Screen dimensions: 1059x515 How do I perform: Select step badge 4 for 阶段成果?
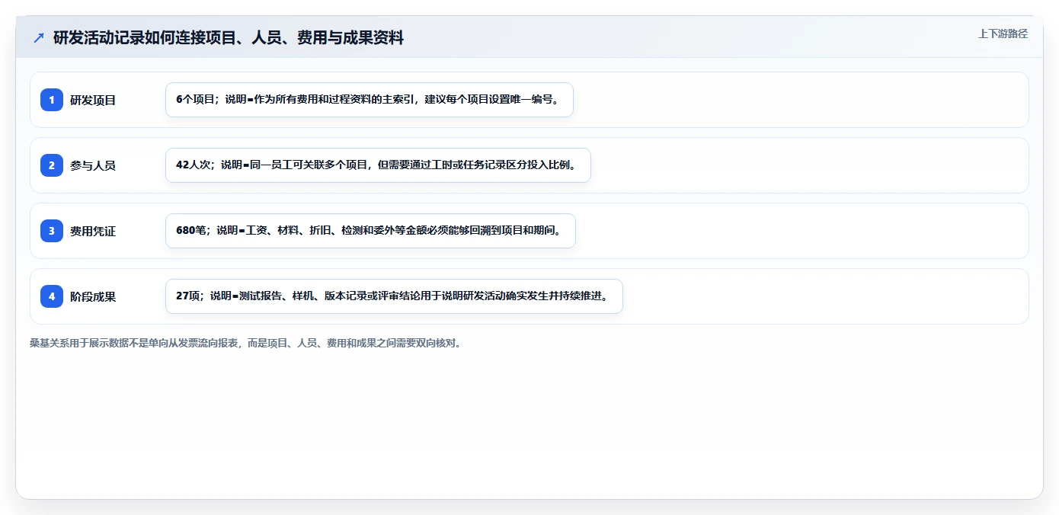coord(52,296)
